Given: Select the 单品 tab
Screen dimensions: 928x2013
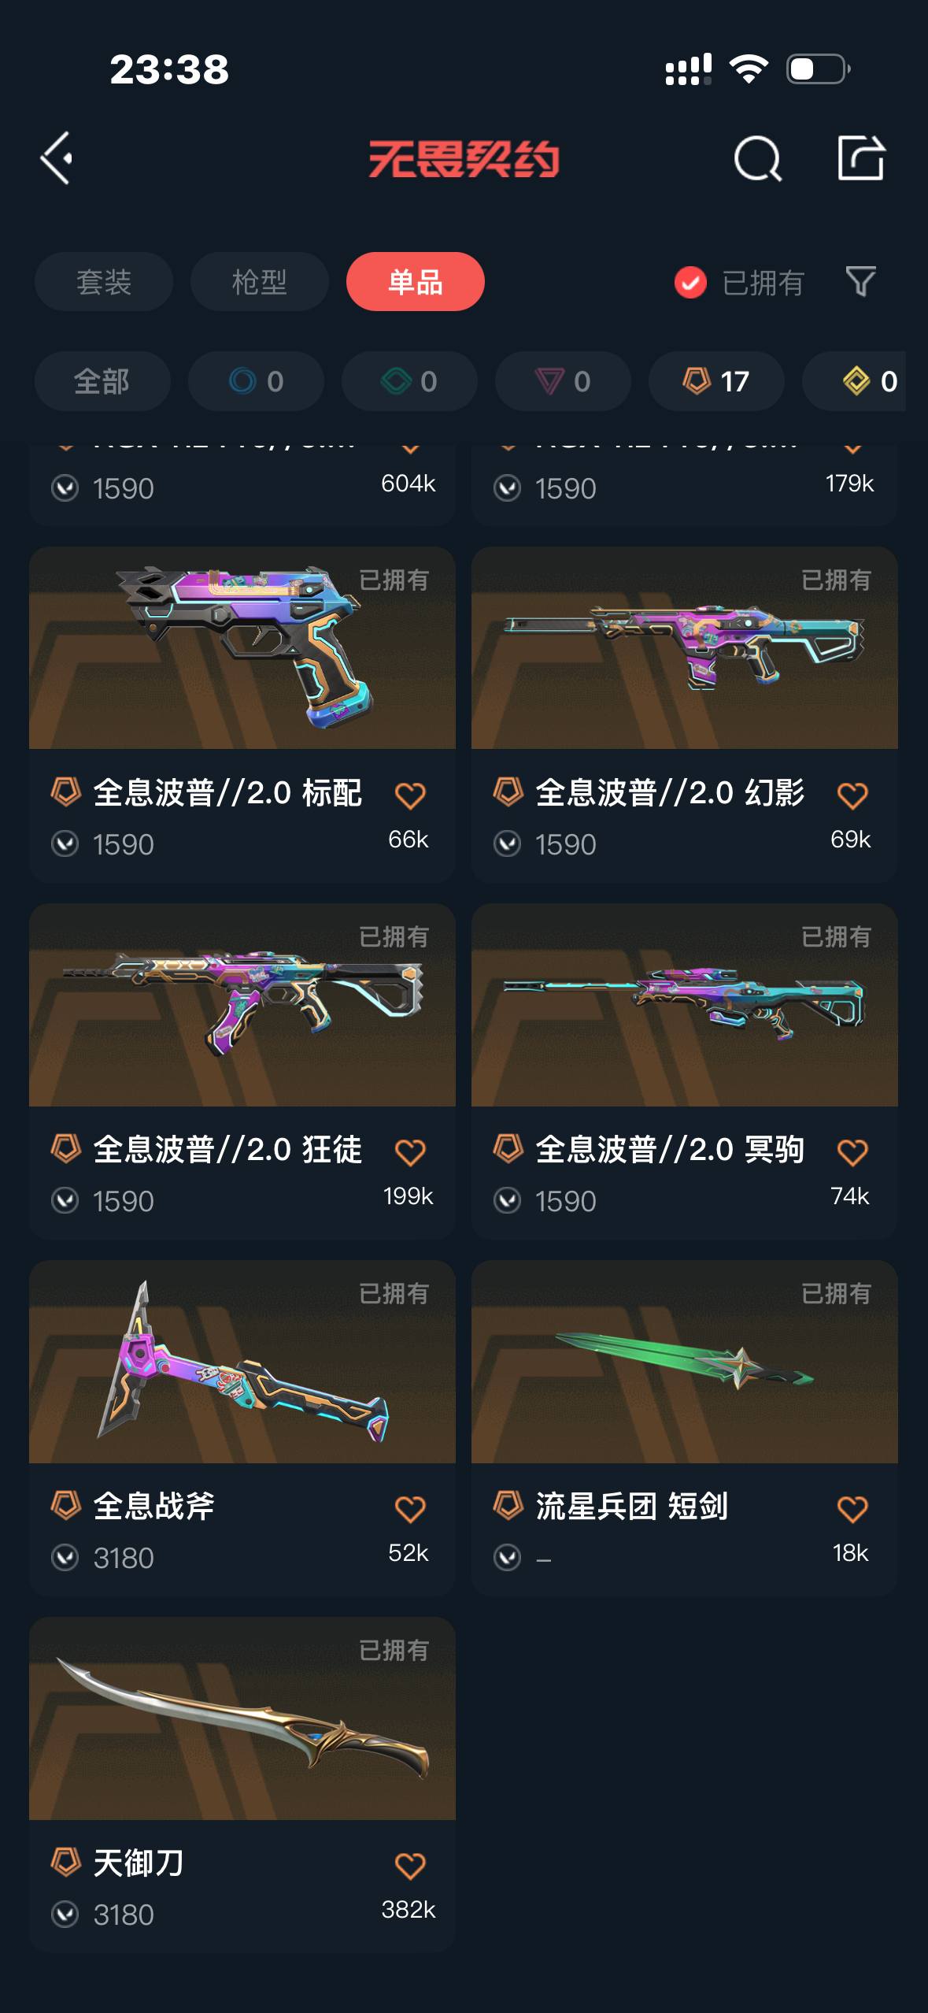Looking at the screenshot, I should point(416,282).
